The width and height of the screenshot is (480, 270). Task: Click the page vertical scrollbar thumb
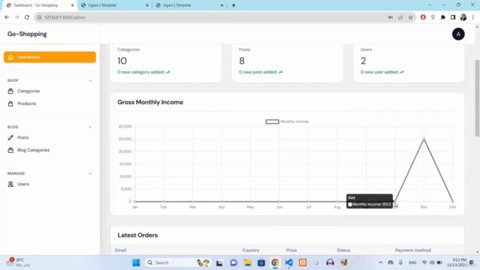477,98
